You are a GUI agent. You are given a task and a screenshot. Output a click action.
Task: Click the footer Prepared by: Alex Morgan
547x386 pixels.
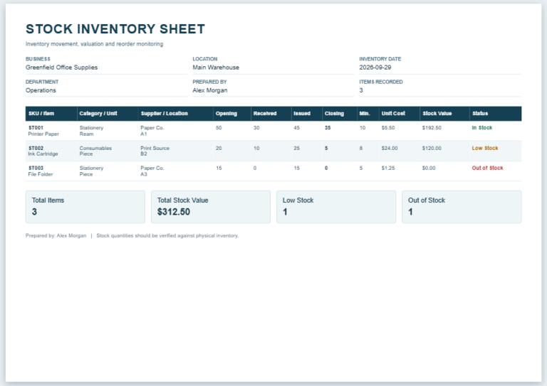56,235
